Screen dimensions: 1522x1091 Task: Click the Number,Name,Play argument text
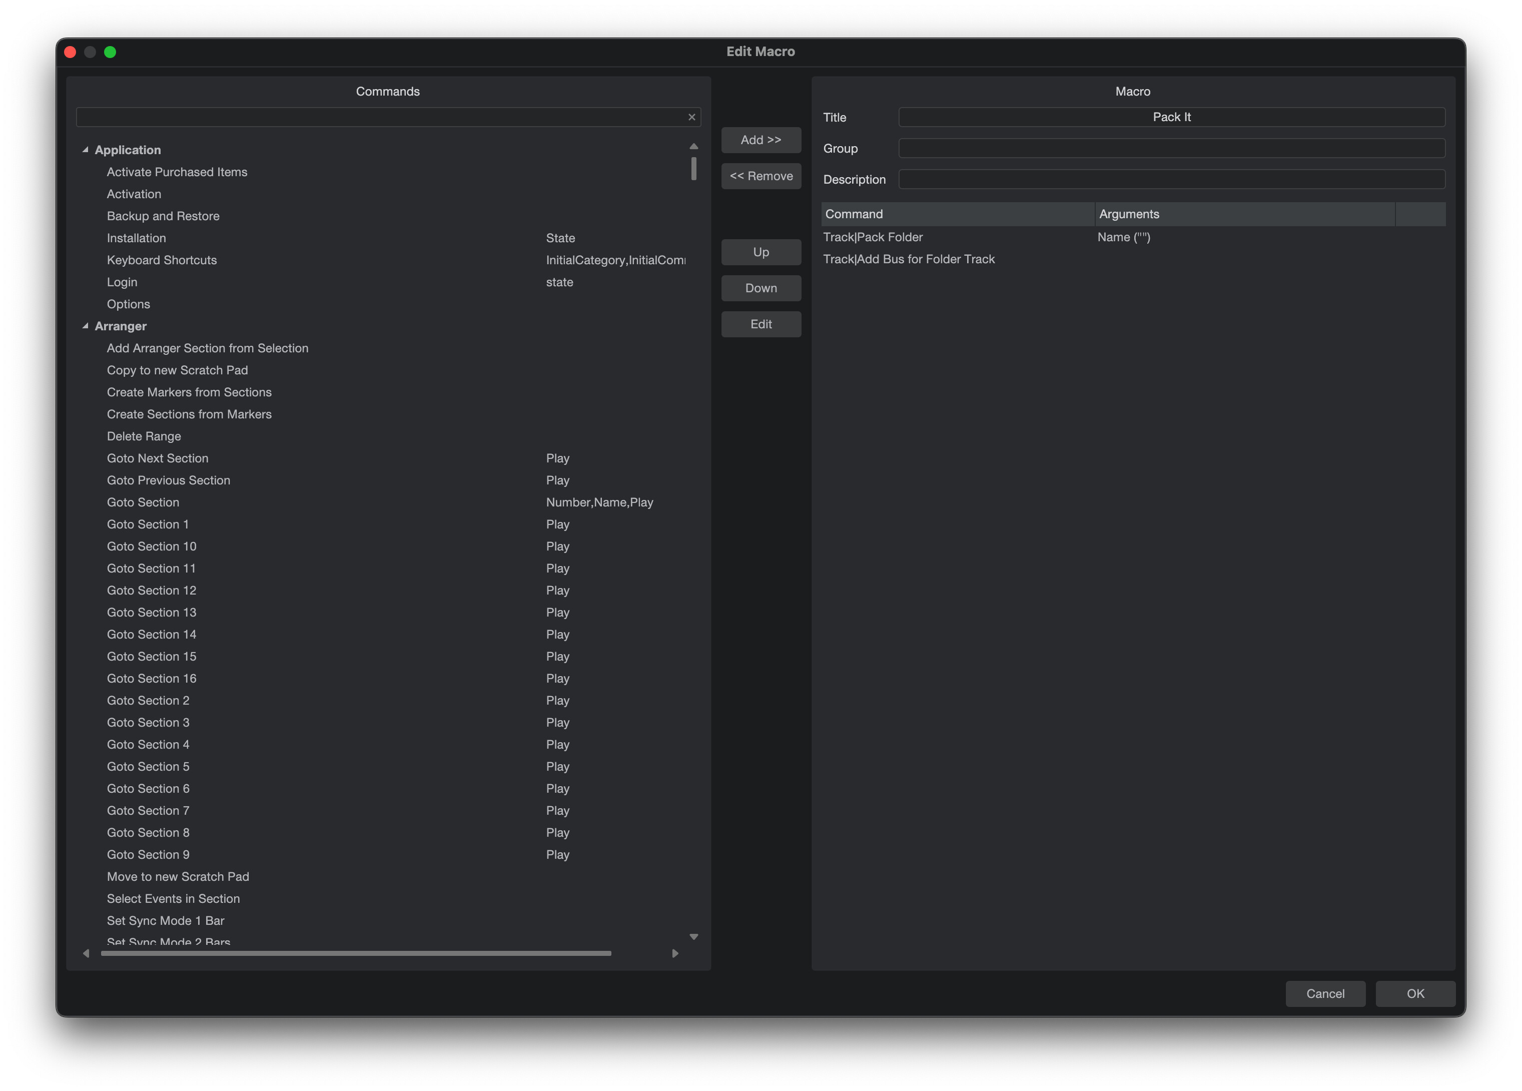(x=599, y=502)
